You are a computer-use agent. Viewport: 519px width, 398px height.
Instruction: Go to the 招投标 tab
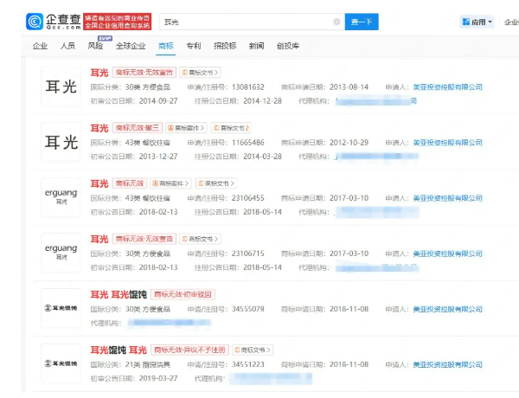[225, 45]
